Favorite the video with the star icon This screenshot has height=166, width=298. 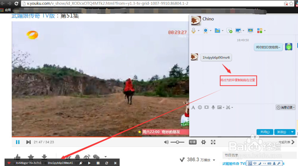pos(31,157)
